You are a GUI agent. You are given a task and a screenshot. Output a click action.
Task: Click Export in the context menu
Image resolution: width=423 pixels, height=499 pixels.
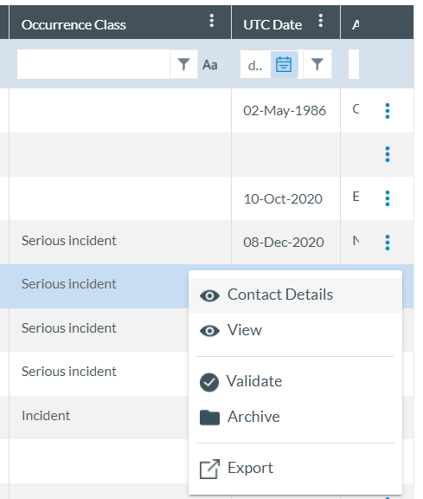coord(295,469)
